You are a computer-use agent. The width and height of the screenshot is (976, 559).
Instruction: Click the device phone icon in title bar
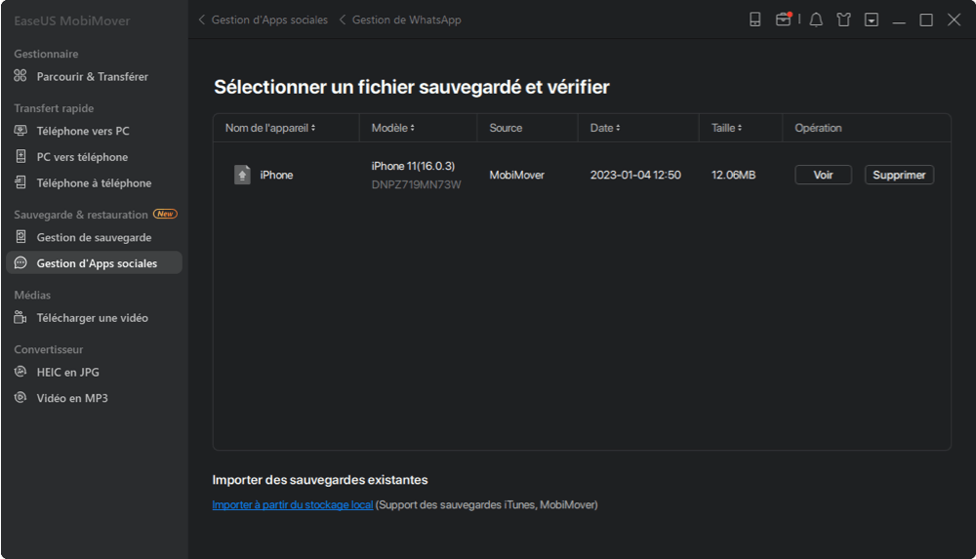tap(755, 20)
